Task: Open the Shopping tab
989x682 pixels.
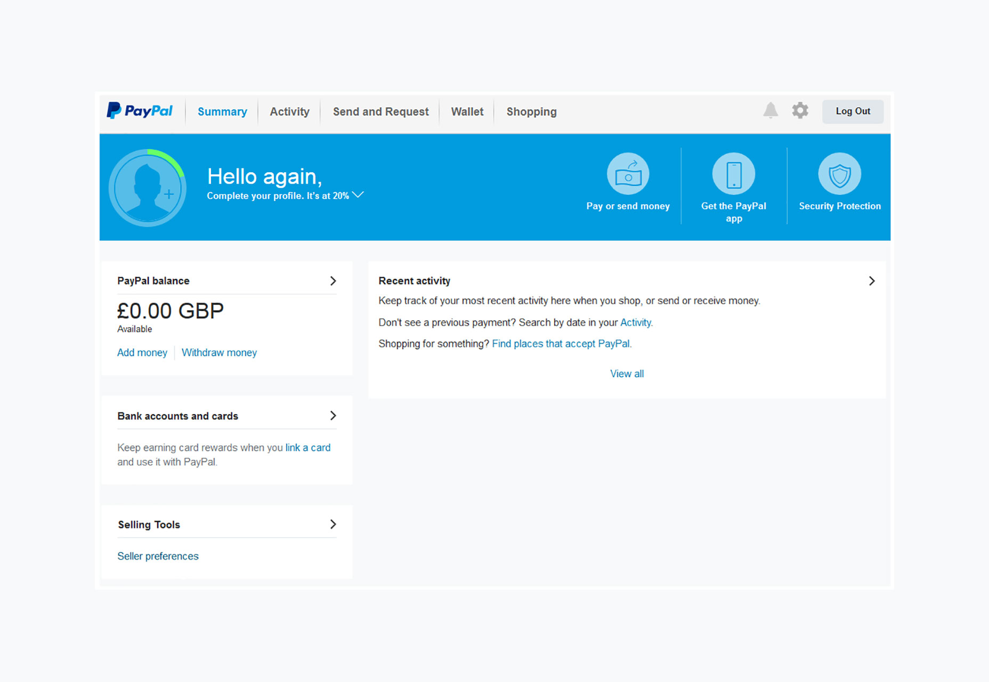Action: 531,112
